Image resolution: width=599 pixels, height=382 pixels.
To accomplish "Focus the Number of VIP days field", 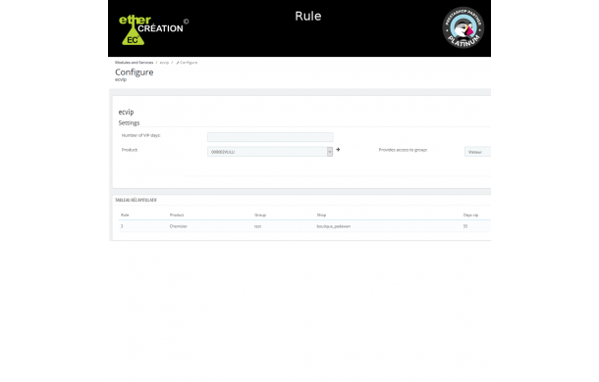I will coord(270,137).
